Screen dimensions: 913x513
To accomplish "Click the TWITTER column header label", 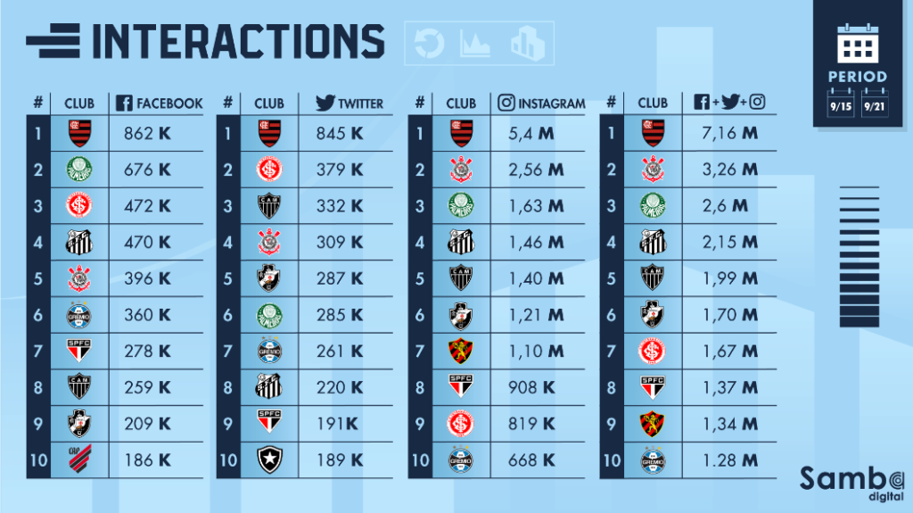I will pyautogui.click(x=360, y=103).
